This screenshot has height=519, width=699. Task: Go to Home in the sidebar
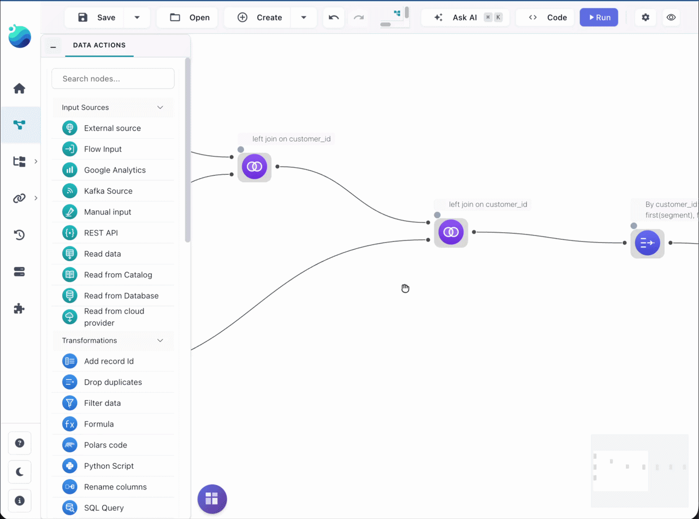click(20, 89)
